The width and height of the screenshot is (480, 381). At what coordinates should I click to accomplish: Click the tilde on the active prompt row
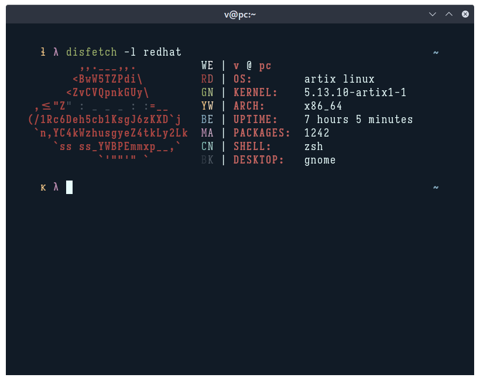click(x=436, y=188)
